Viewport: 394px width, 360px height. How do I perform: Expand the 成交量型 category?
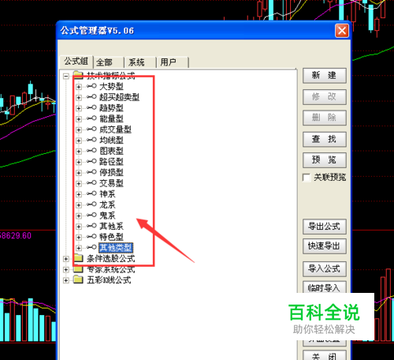[78, 129]
